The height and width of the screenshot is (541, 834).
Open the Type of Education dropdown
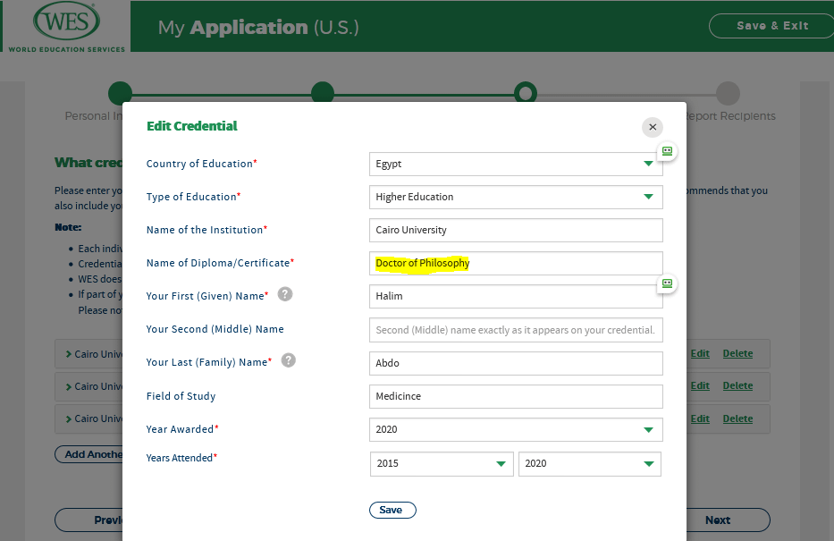pyautogui.click(x=516, y=197)
